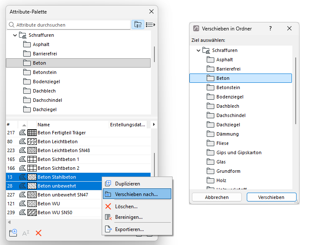Select Beton unbewehrt SN47 row
332x245 pixels.
point(54,195)
